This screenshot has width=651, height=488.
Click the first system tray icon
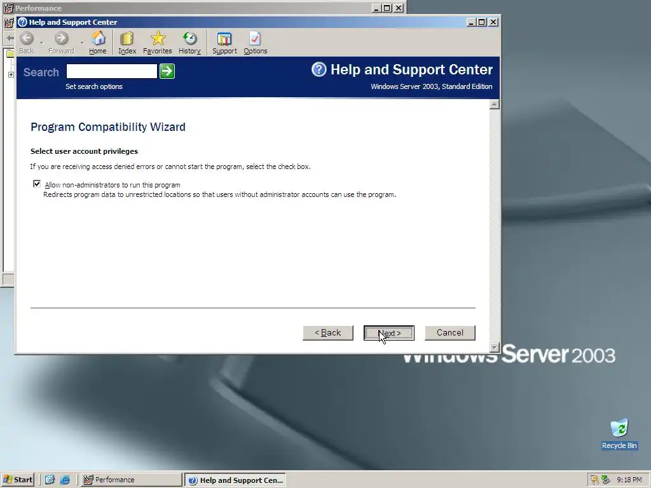click(x=594, y=480)
